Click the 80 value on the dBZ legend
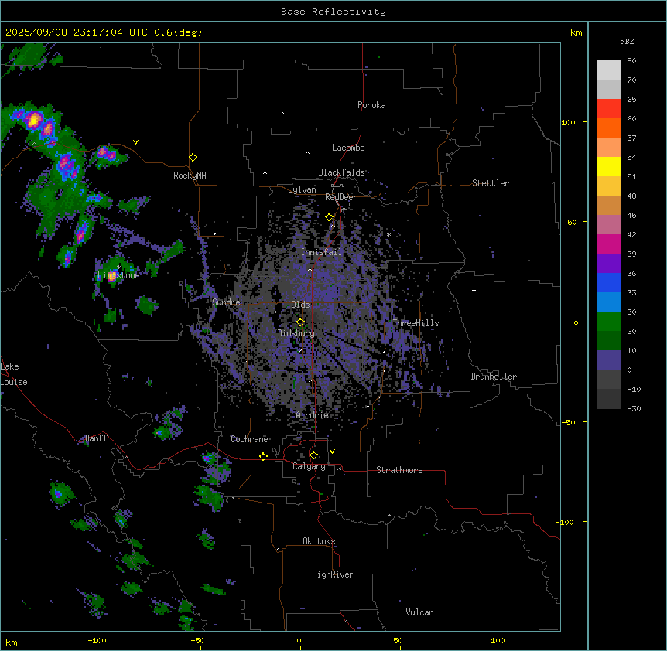This screenshot has height=651, width=667. (631, 61)
